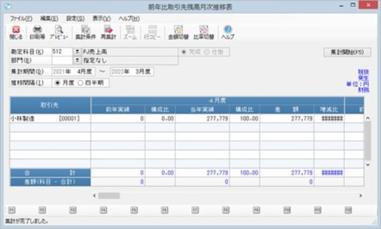Click the 集計開始(F5) button

click(x=347, y=52)
